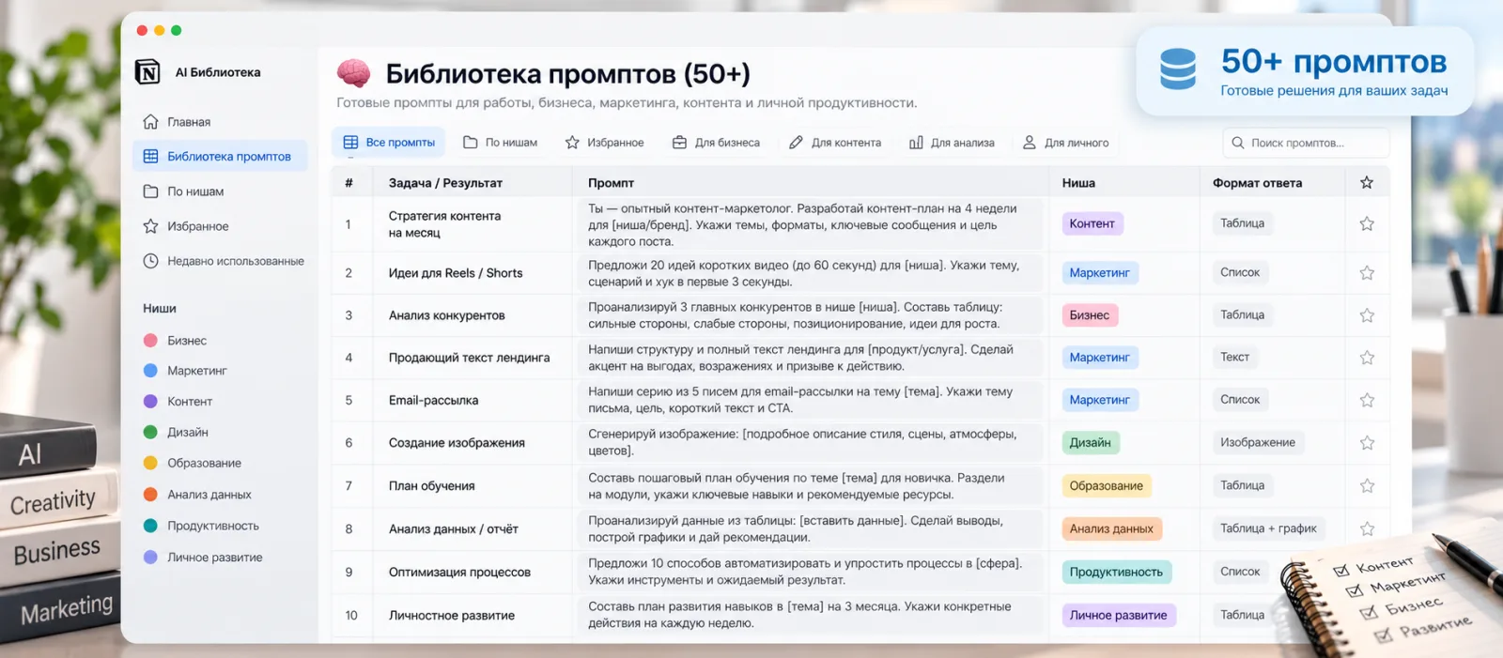
Task: Click the house icon beside Главная
Action: coord(150,122)
